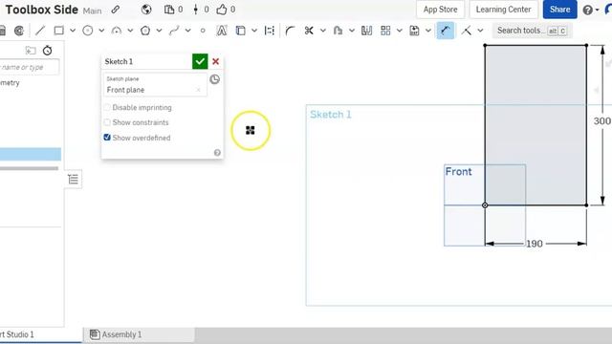Click the stopwatch regeneration times icon
This screenshot has width=612, height=344.
click(47, 51)
